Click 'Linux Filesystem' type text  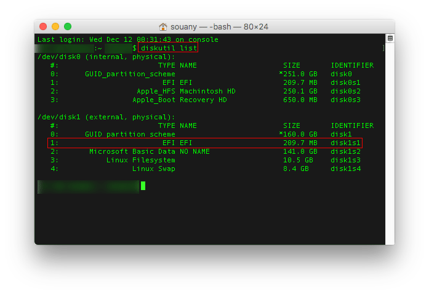tap(140, 160)
